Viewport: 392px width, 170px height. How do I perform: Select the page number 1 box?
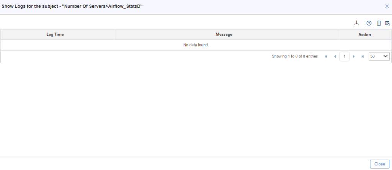[345, 57]
